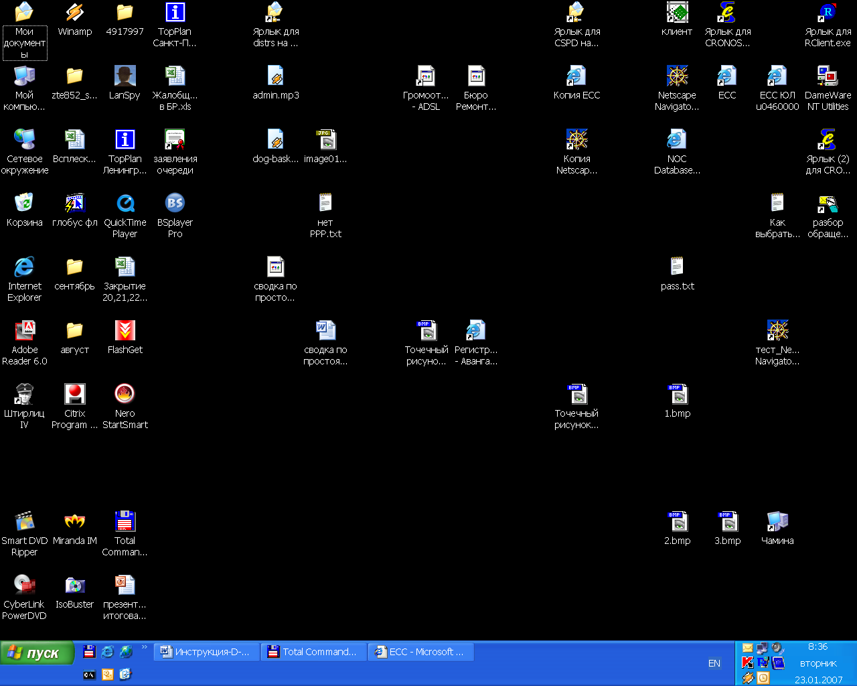Switch to ECC - Microsoft taskbar window
This screenshot has height=686, width=857.
[x=421, y=652]
